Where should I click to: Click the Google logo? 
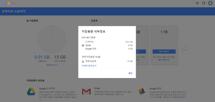click(9, 3)
